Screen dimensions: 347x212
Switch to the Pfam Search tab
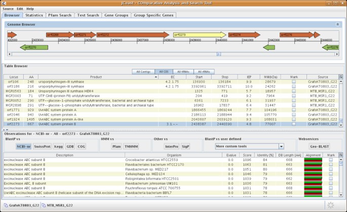[60, 15]
